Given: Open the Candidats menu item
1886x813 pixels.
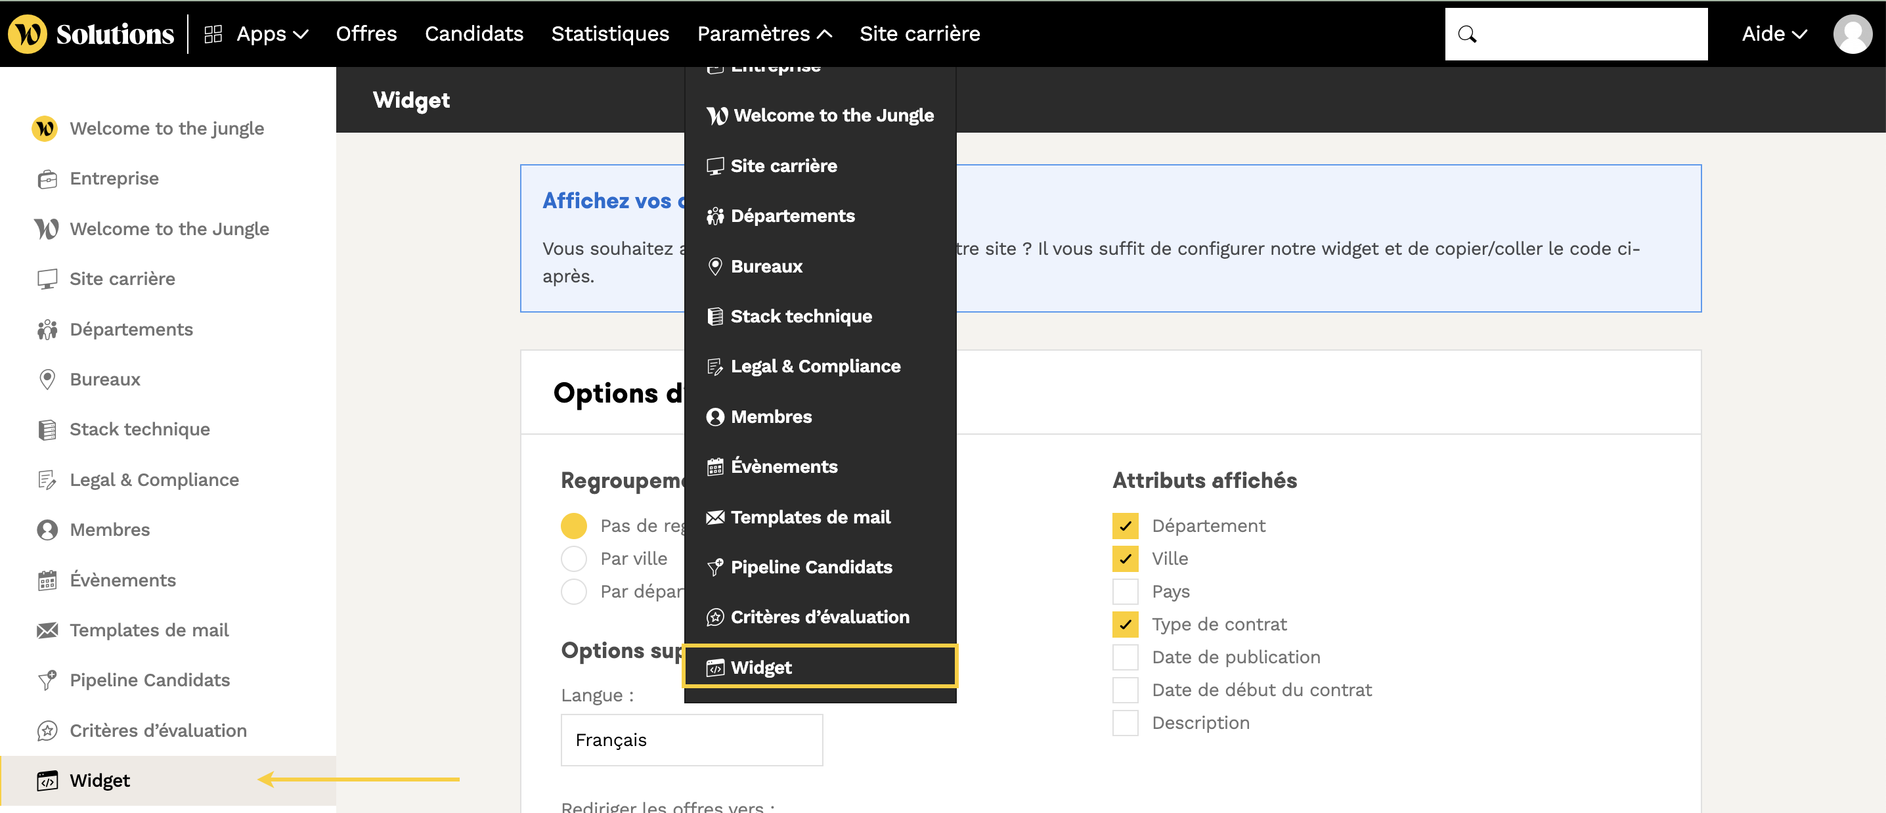Looking at the screenshot, I should (473, 33).
